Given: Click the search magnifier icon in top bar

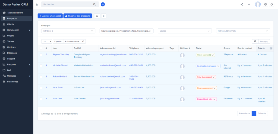Looking at the screenshot, I should click(94, 4).
